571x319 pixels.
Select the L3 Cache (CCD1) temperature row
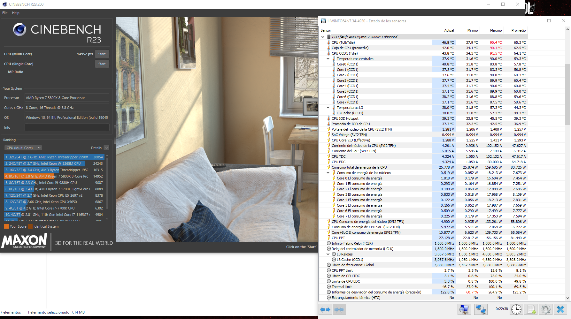(x=423, y=113)
